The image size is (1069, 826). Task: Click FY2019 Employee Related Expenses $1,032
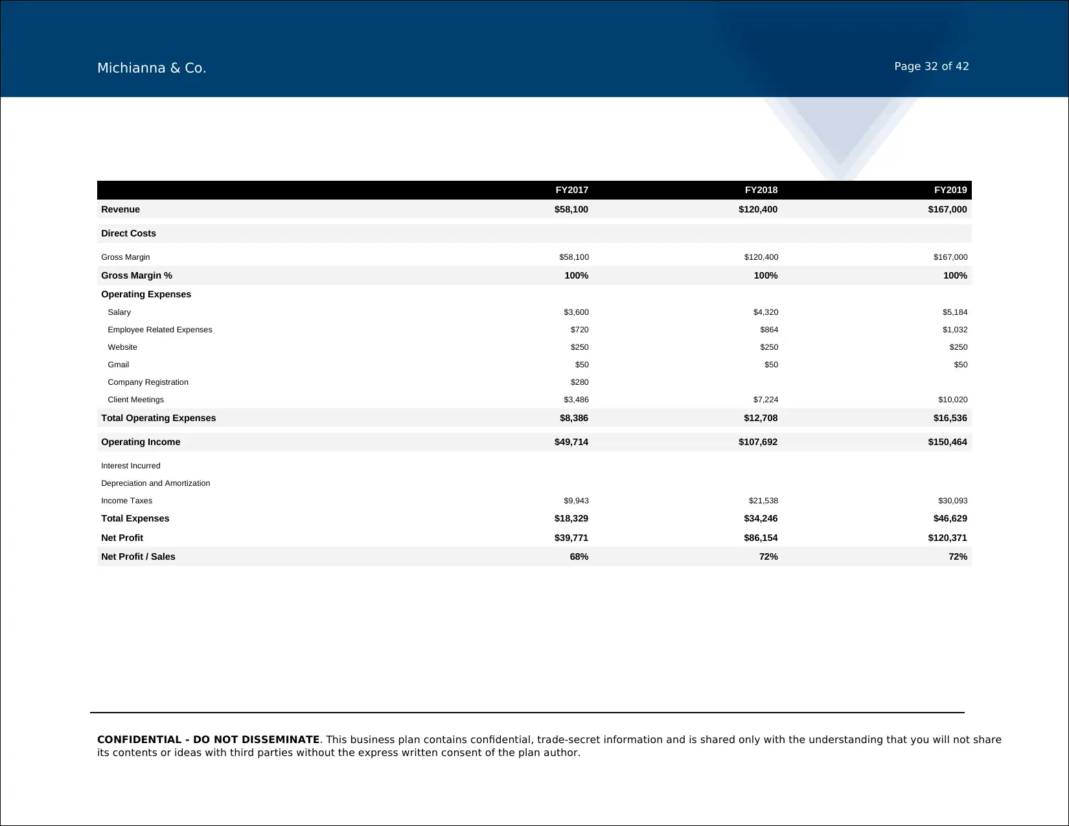(955, 330)
